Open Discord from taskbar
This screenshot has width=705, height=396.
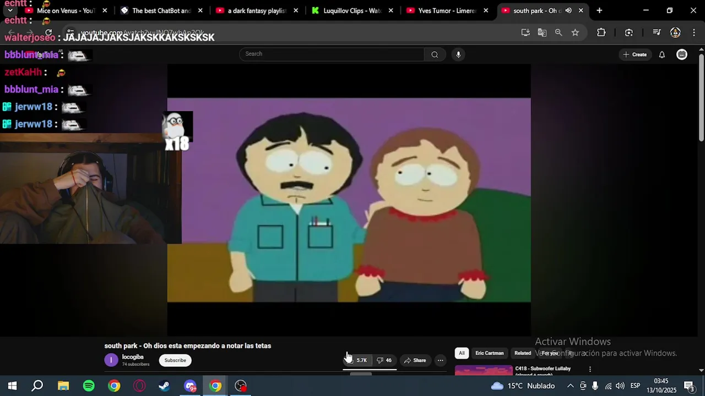(190, 386)
